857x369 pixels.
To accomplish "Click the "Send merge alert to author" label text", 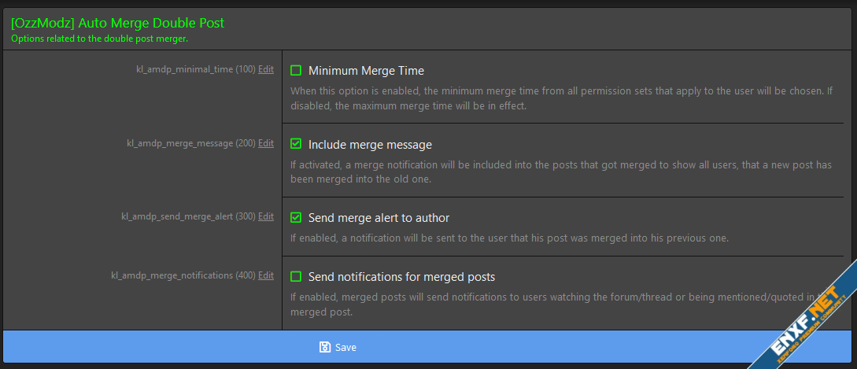I will [379, 217].
